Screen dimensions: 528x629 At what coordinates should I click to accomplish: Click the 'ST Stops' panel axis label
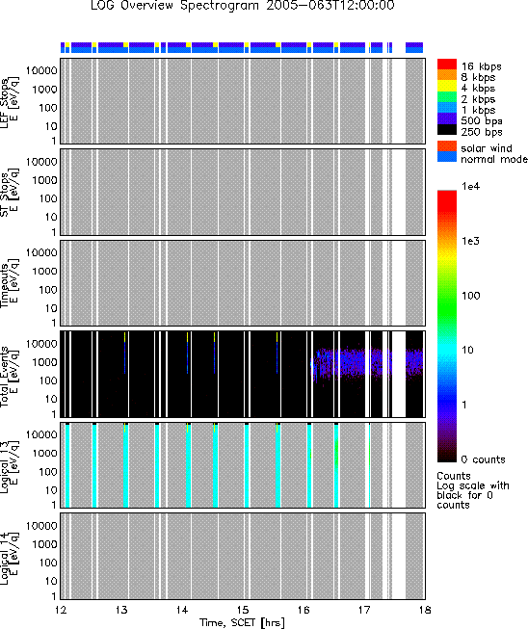click(5, 195)
